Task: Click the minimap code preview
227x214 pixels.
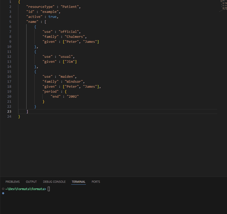Action: coord(223,6)
